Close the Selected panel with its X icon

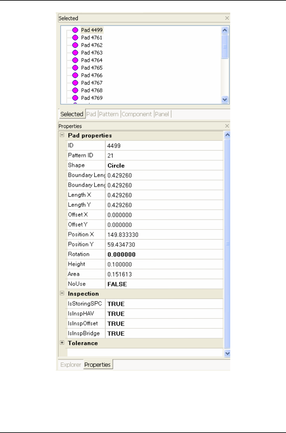227,18
